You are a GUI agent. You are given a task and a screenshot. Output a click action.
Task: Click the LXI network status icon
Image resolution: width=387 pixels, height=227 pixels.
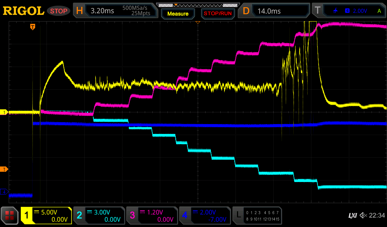[352, 215]
